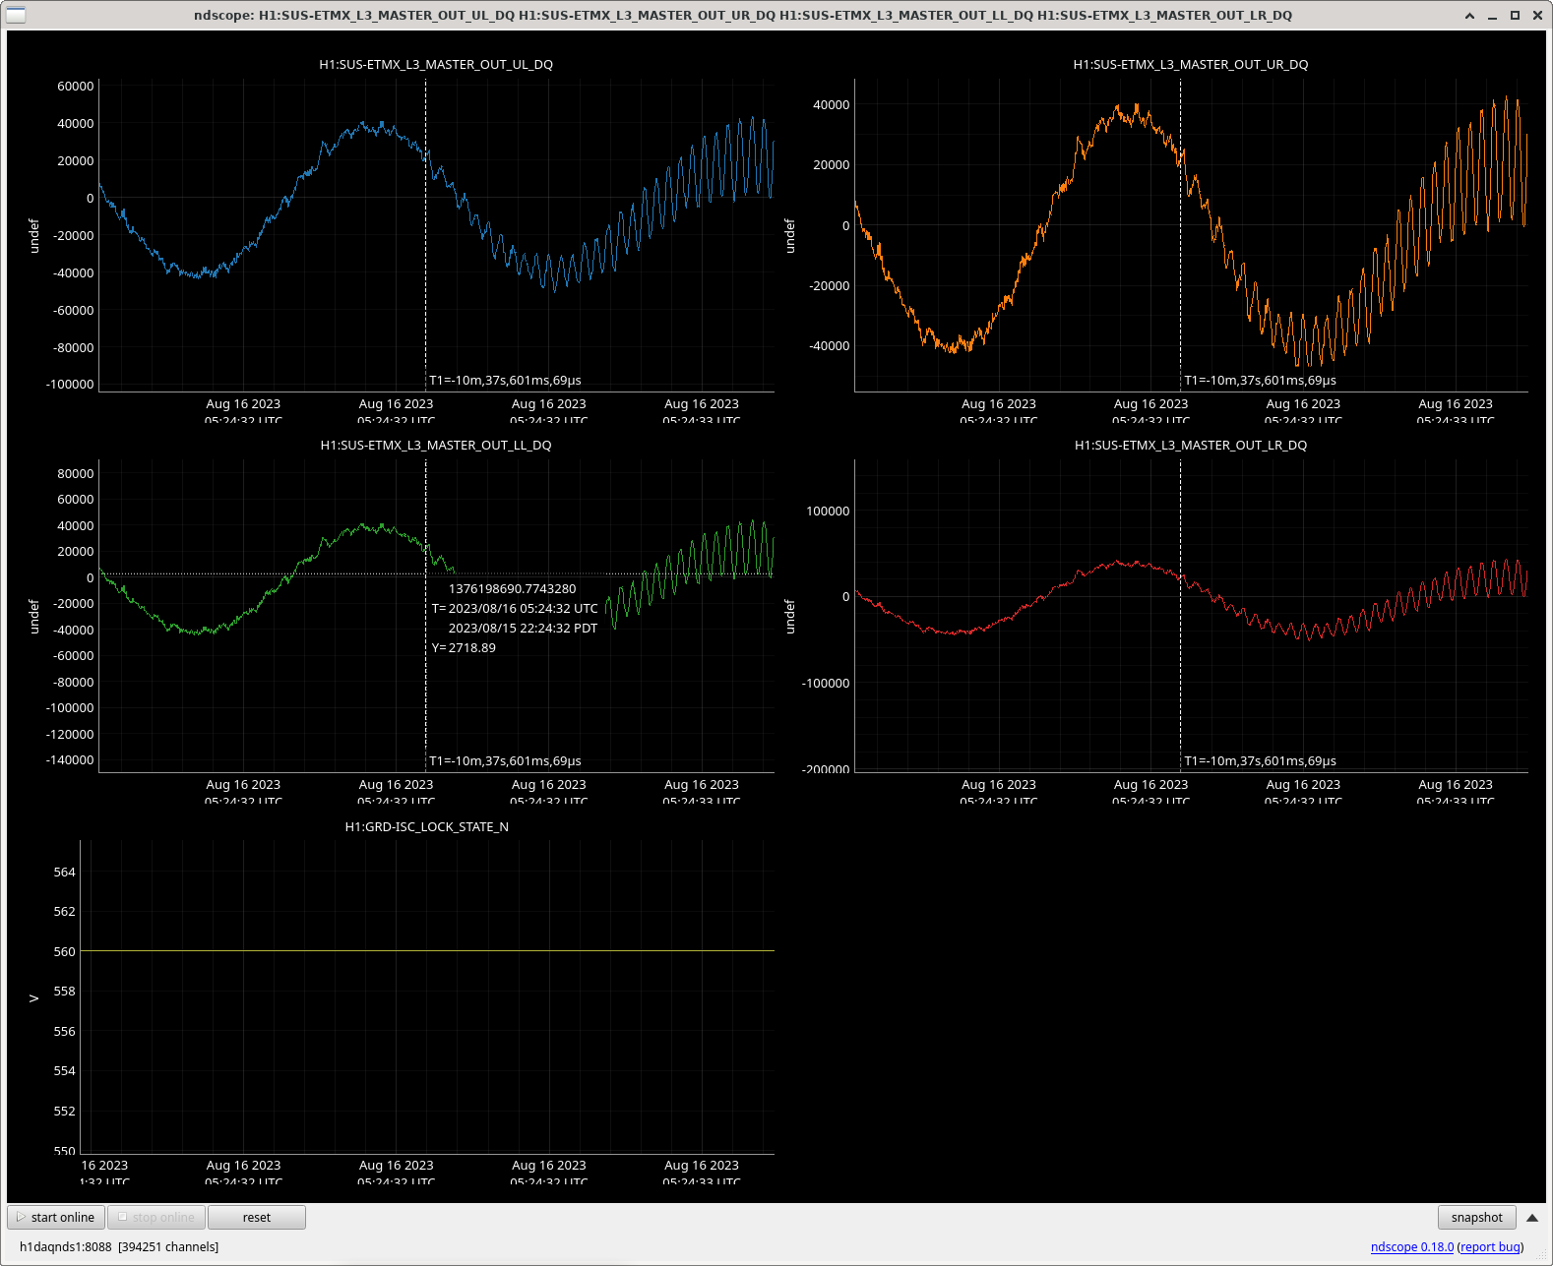1553x1266 pixels.
Task: Select the T1 cursor line in the UR plot
Action: pos(1181,236)
